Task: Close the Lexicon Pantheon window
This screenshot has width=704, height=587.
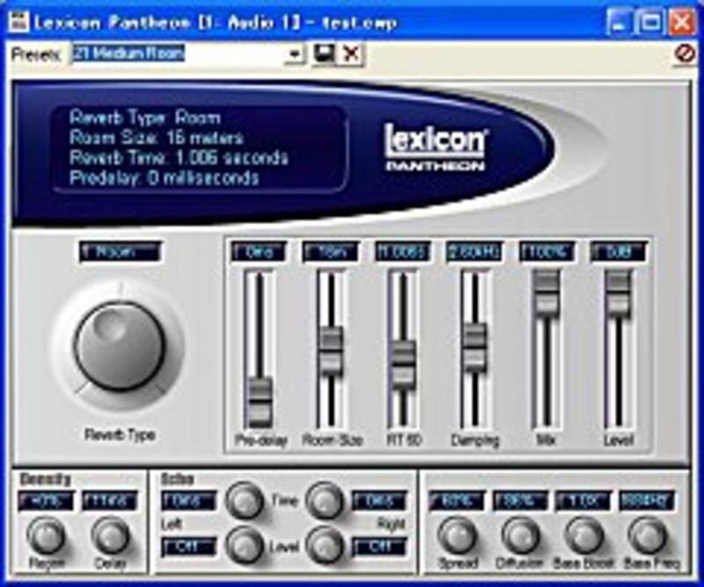Action: point(682,22)
